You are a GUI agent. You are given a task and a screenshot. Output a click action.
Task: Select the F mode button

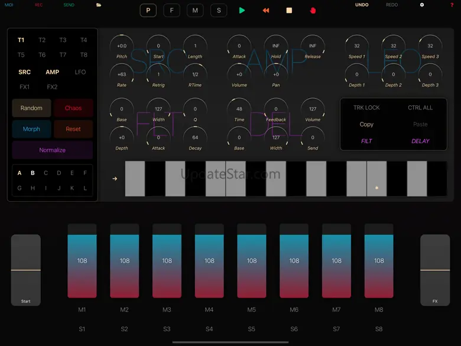point(172,11)
